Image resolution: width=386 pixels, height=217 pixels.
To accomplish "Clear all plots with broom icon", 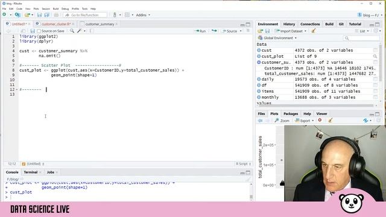I will click(x=331, y=121).
